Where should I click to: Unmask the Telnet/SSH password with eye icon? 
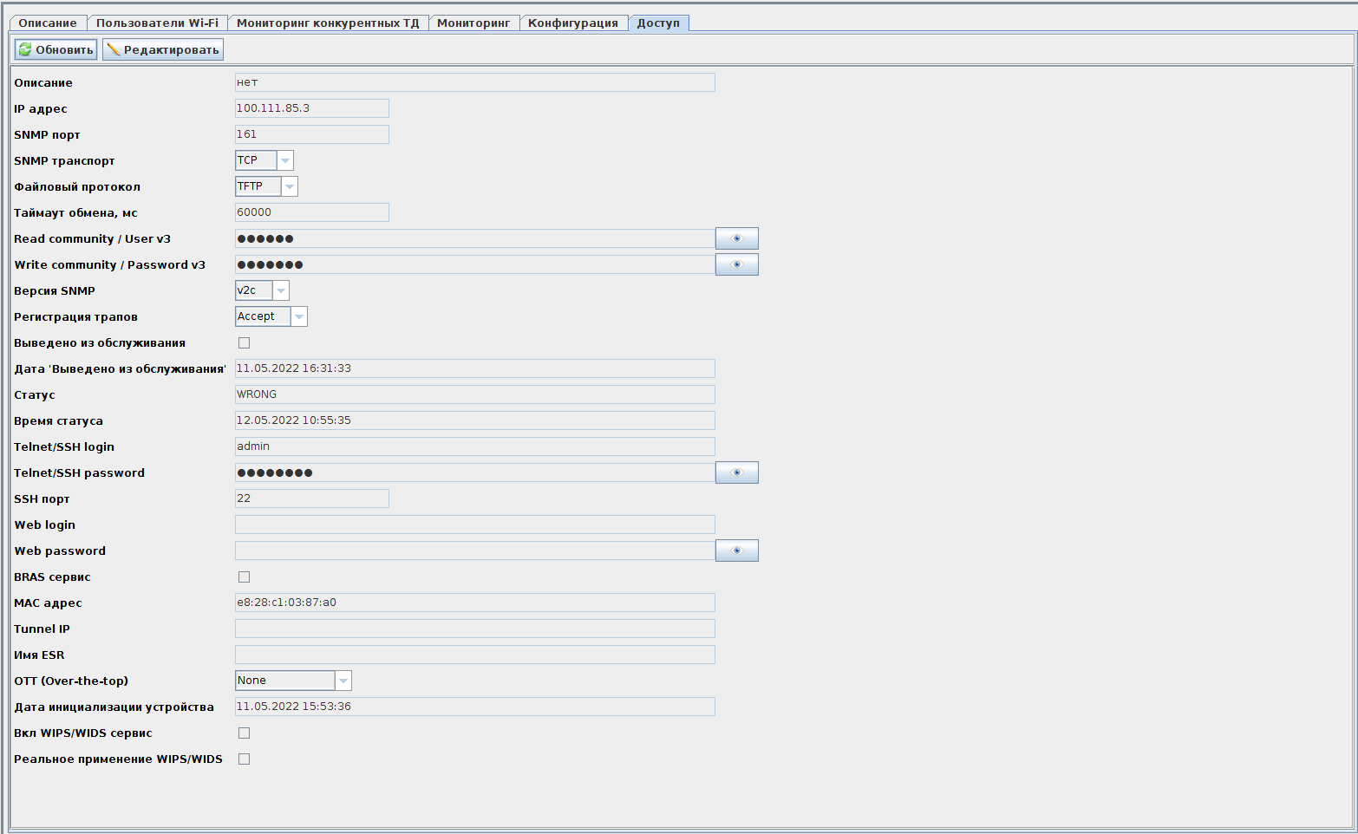point(736,472)
